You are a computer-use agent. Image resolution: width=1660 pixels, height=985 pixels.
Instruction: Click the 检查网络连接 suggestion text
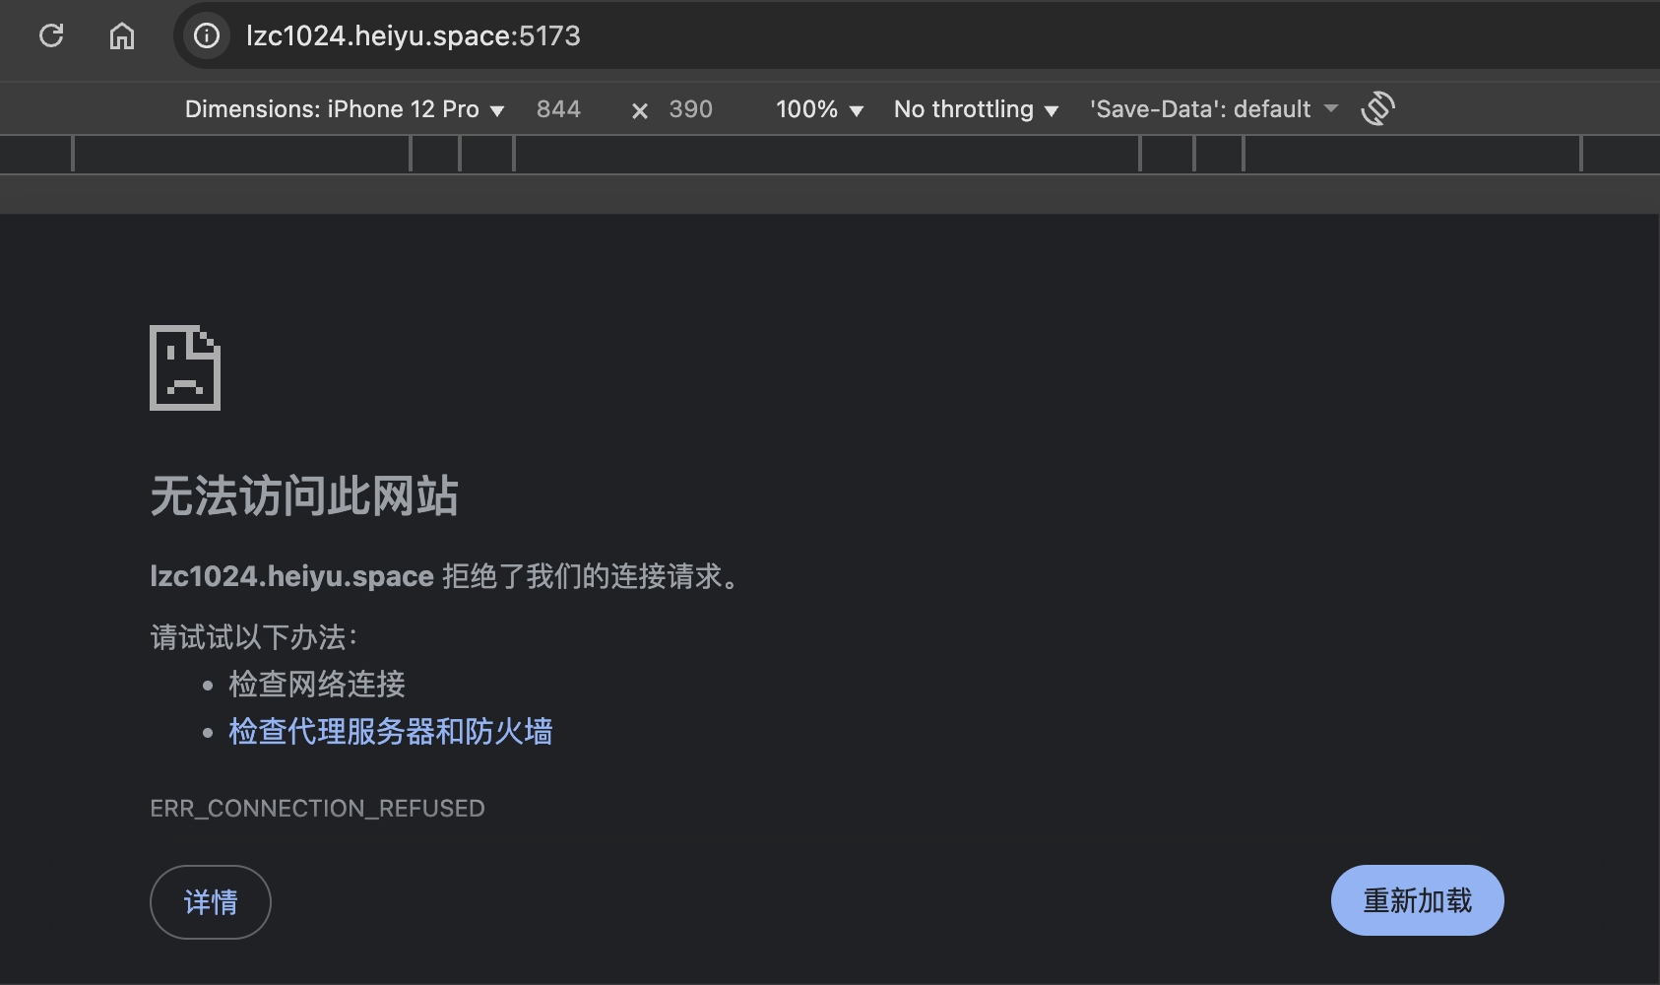pyautogui.click(x=317, y=684)
